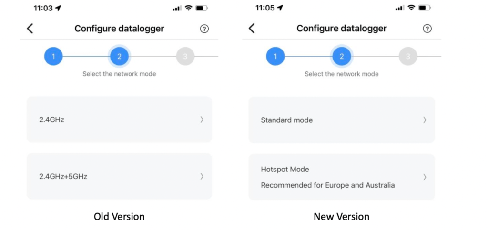Select step 1 circle in Old Version
488x230 pixels.
53,56
